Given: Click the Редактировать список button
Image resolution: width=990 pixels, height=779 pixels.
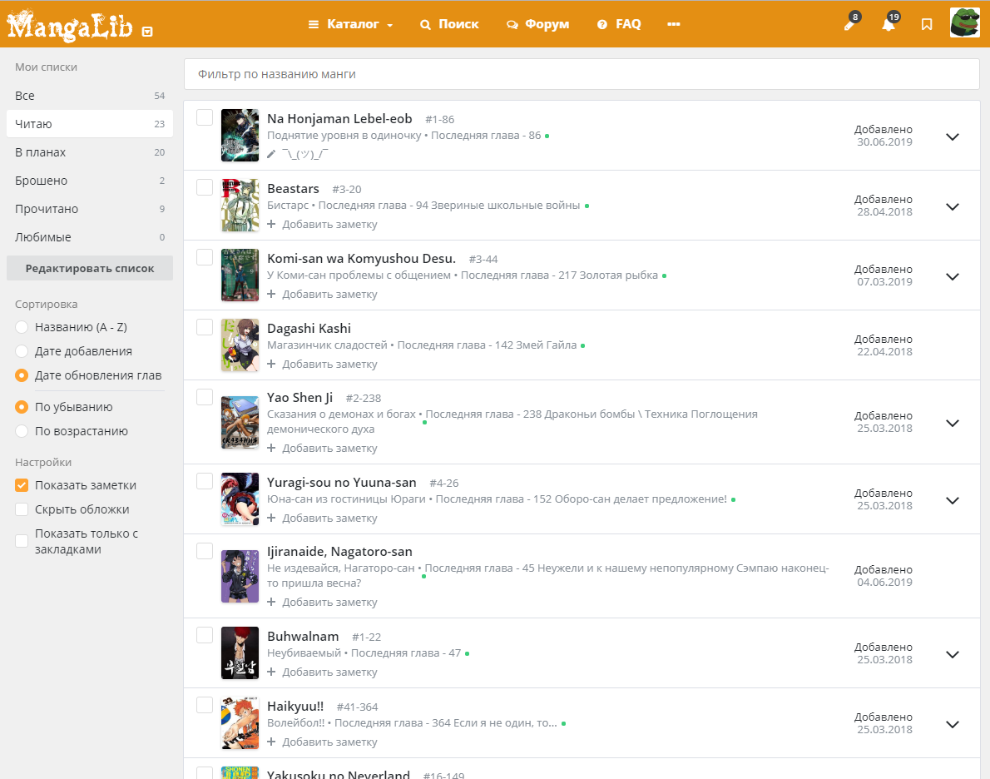Looking at the screenshot, I should [x=90, y=269].
